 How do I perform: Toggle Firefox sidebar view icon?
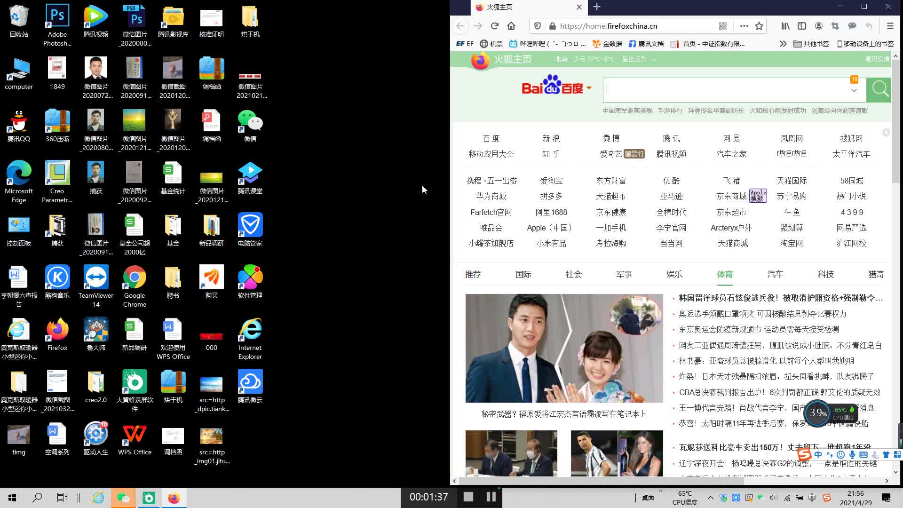pos(802,26)
